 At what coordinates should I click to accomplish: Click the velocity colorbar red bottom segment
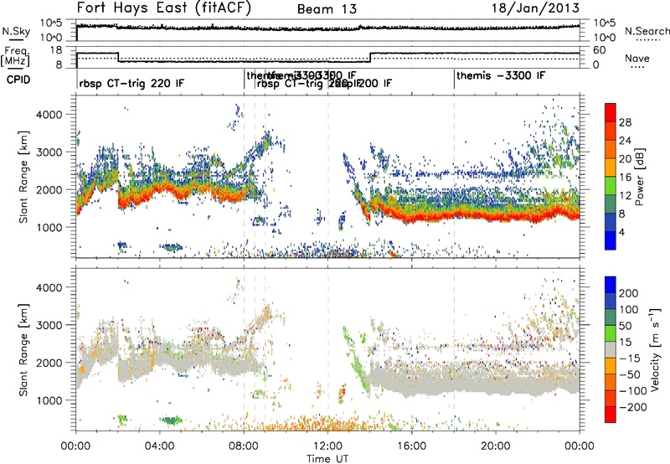611,415
